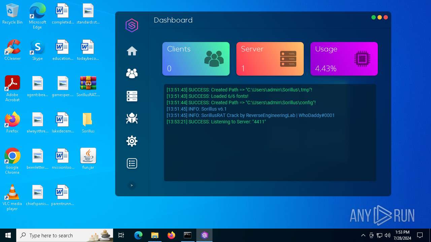This screenshot has width=431, height=242.
Task: Select the chiefspanis image file icon
Action: click(37, 195)
